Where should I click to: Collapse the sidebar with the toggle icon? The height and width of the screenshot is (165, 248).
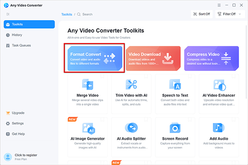[8, 14]
